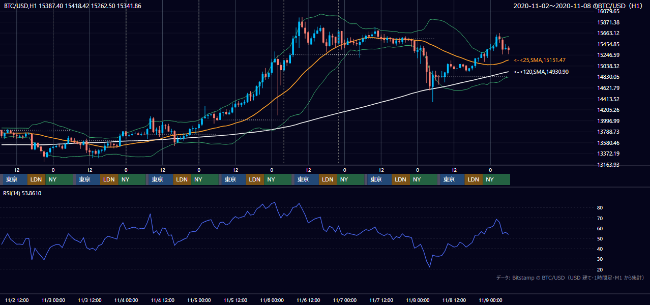The height and width of the screenshot is (305, 650).
Task: Click price axis value 14205.26
Action: (608, 110)
